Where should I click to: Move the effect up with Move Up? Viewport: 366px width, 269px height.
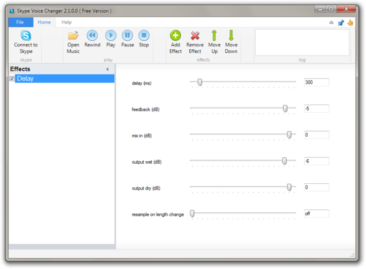[x=214, y=42]
